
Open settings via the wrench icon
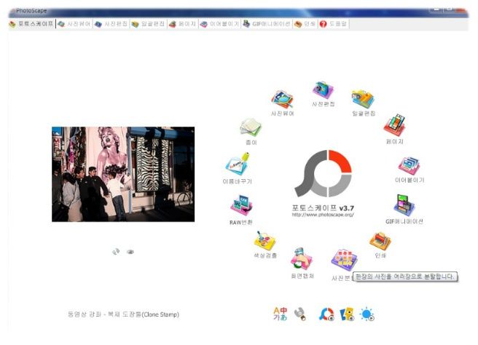tap(300, 314)
